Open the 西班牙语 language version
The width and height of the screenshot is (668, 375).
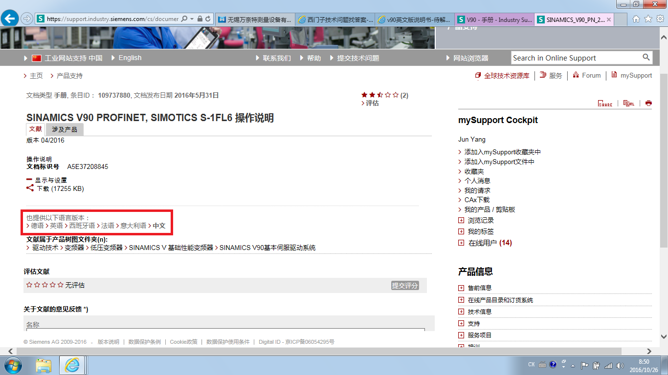tap(82, 226)
